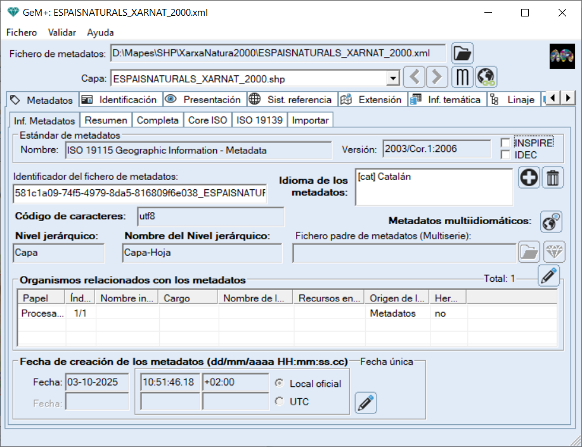Select the UTC radio button
Image resolution: width=582 pixels, height=447 pixels.
279,401
